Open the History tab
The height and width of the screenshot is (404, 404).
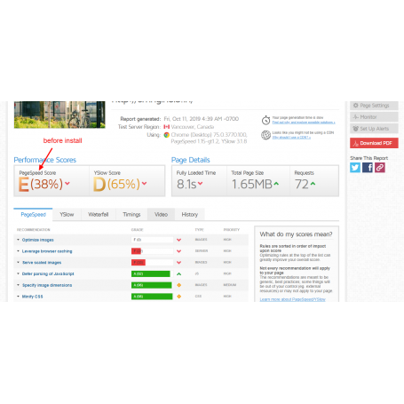pyautogui.click(x=190, y=214)
